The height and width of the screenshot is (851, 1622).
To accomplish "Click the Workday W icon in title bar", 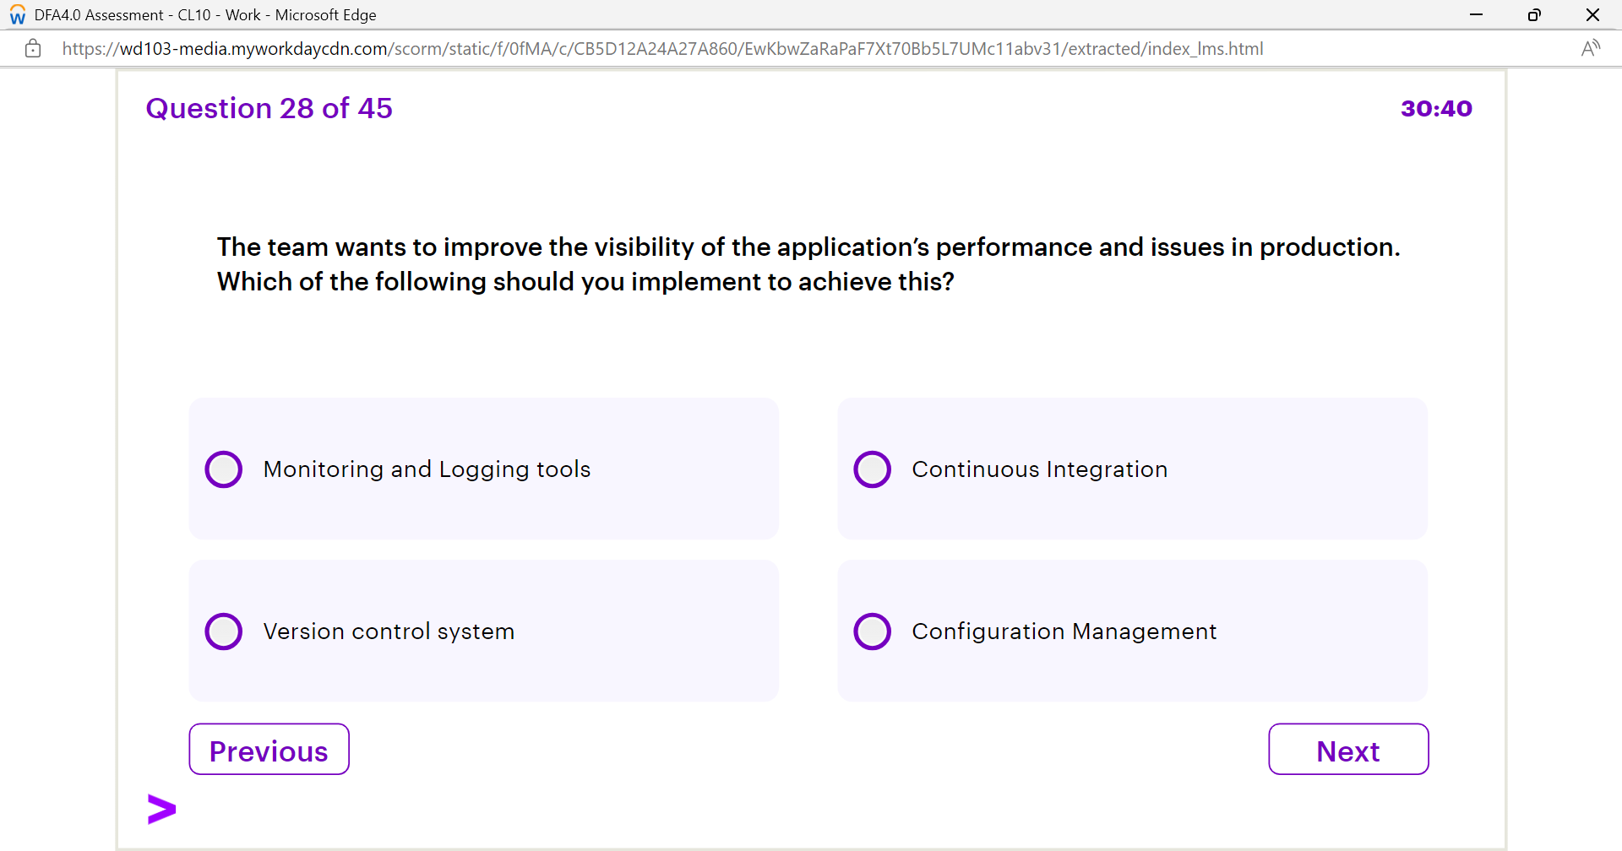I will pyautogui.click(x=18, y=15).
